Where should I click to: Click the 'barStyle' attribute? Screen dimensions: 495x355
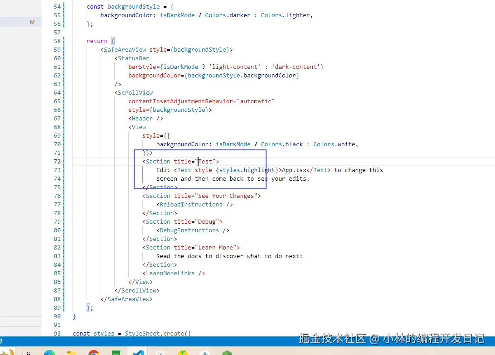142,67
